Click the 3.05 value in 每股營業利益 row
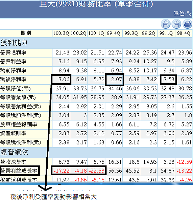This screenshot has height=203, width=194. [151, 107]
